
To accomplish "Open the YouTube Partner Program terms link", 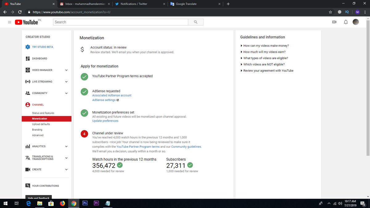I will (138, 147).
